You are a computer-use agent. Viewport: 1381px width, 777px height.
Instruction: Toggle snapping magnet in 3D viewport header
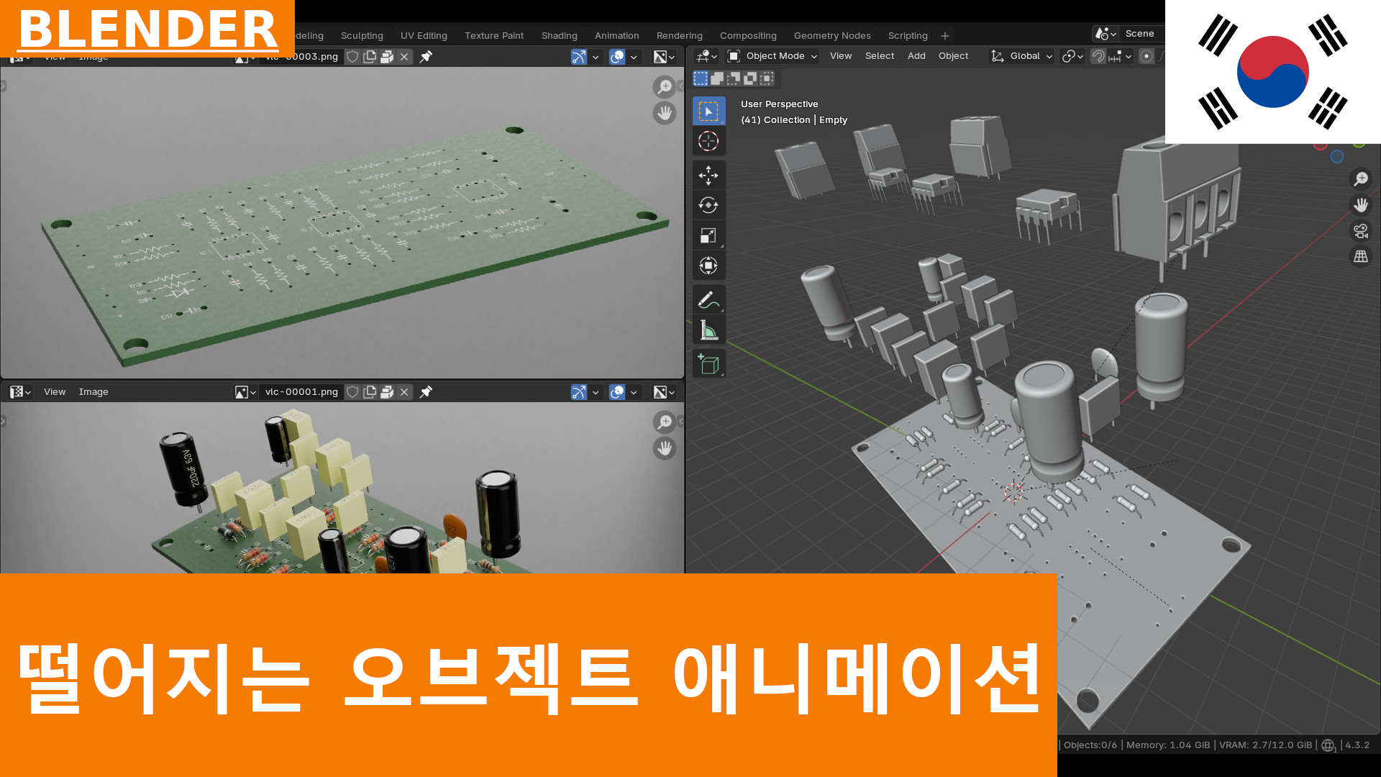pos(1098,56)
